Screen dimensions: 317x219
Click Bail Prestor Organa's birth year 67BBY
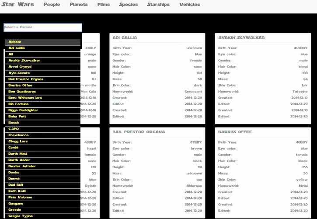196,142
